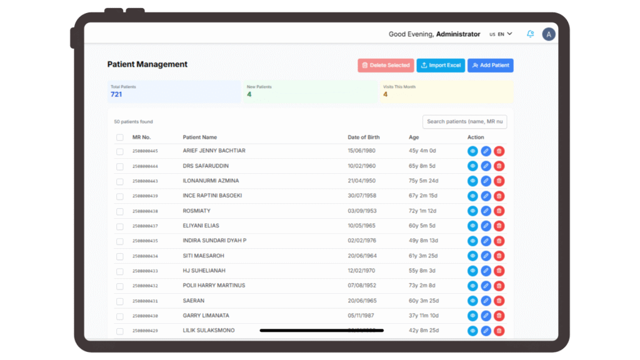Open the Administrator avatar menu
The width and height of the screenshot is (640, 360).
click(549, 34)
